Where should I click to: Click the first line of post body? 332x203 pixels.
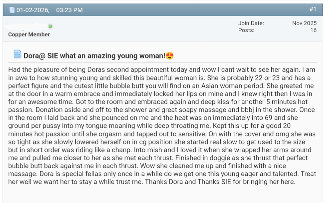[x=162, y=70]
